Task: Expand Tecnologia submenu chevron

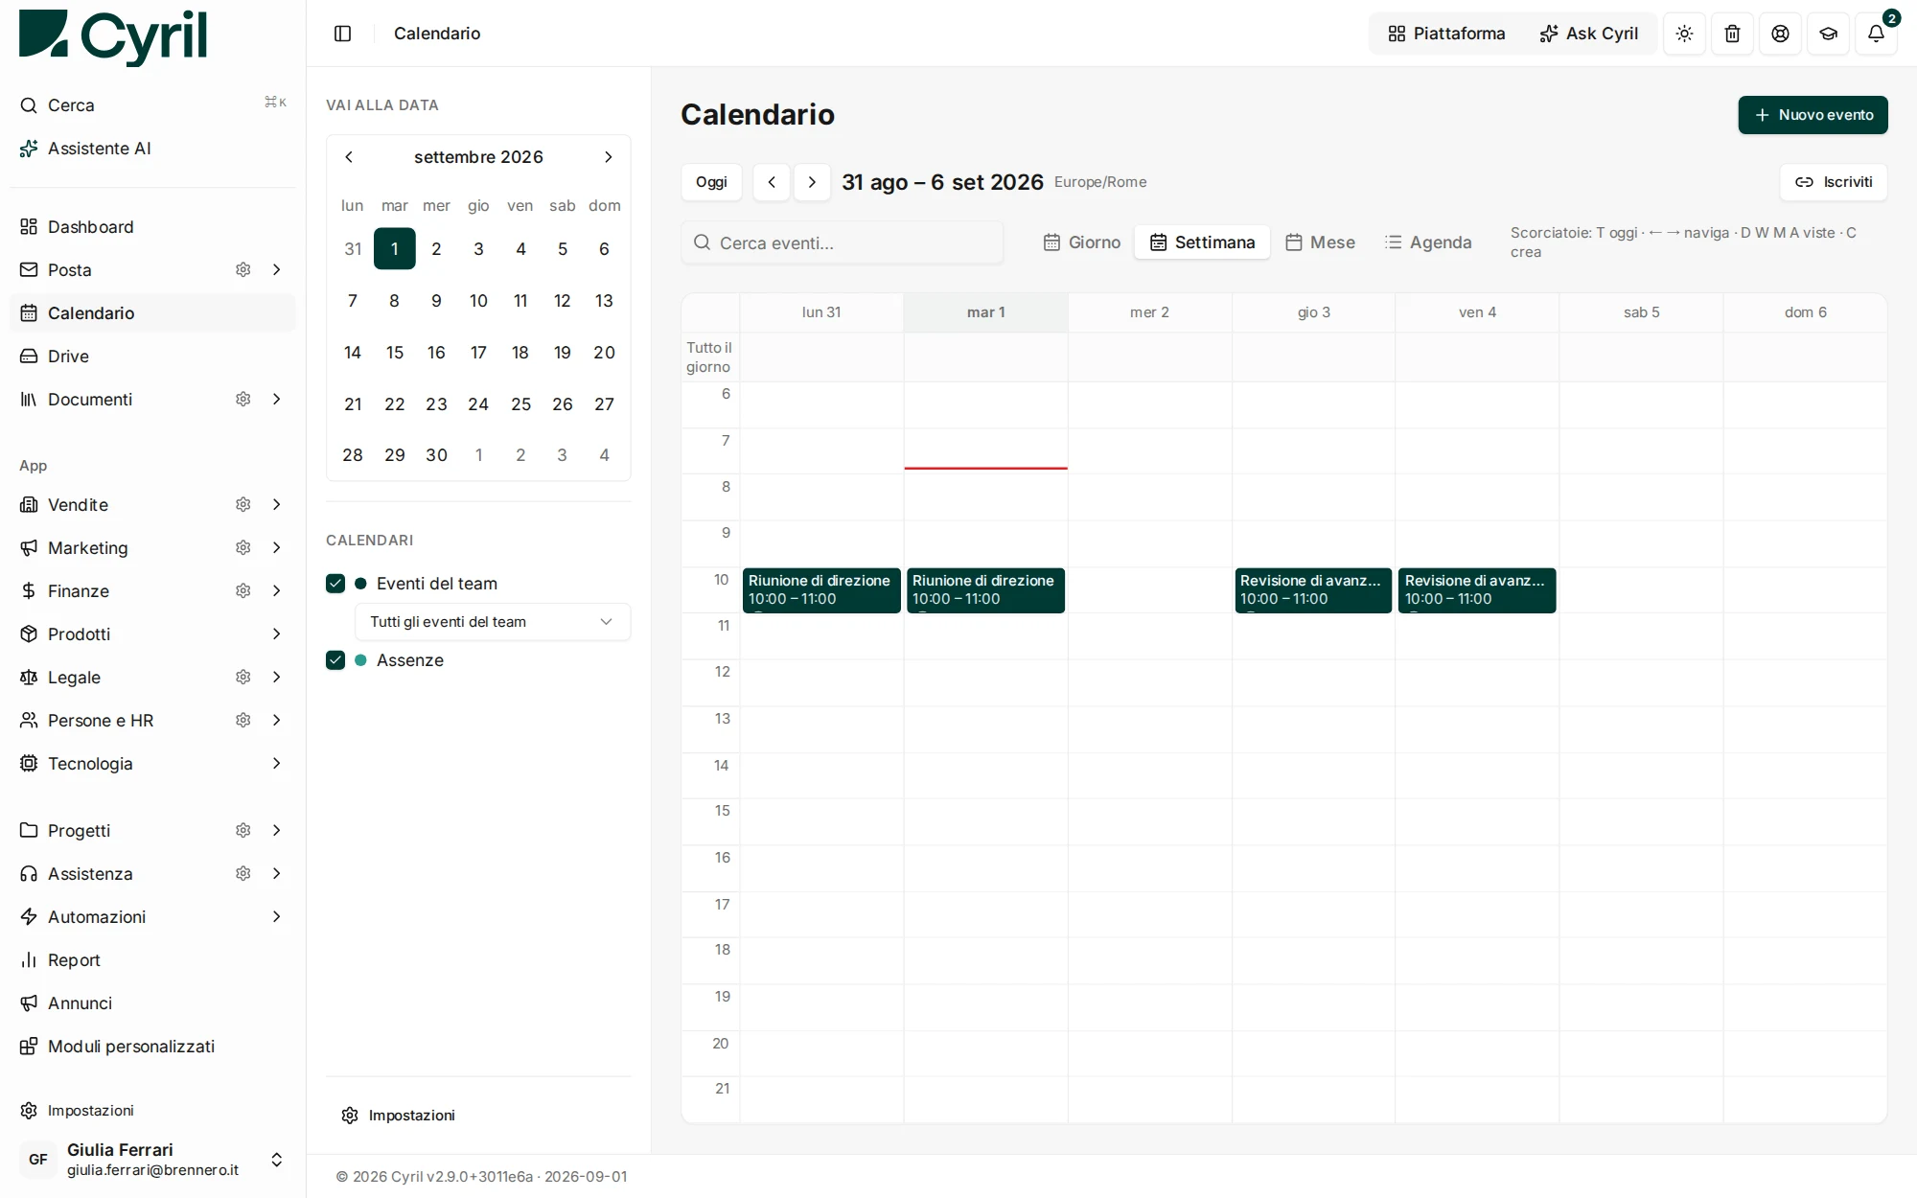Action: point(277,764)
